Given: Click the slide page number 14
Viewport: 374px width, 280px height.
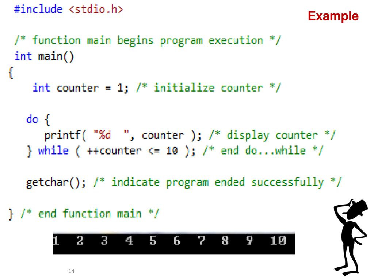Looking at the screenshot, I should (71, 271).
